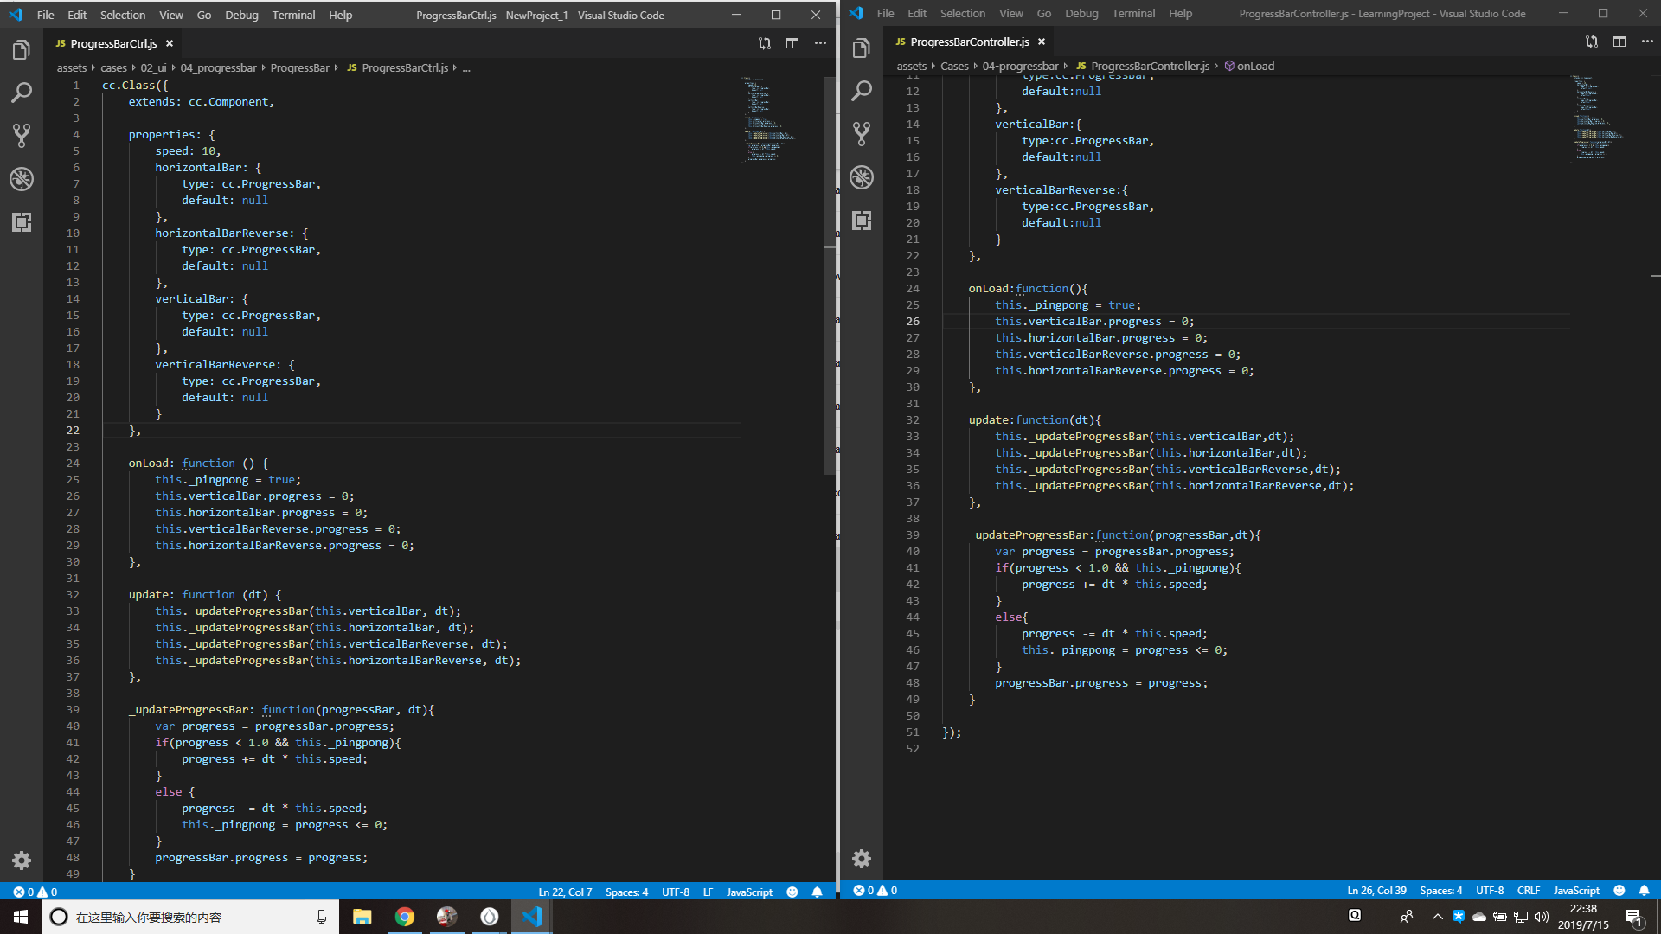
Task: Open Selection menu in right window
Action: point(962,13)
